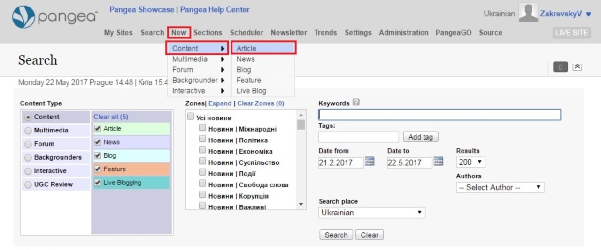Select the Interactive content type radio
Image resolution: width=601 pixels, height=250 pixels.
28,171
